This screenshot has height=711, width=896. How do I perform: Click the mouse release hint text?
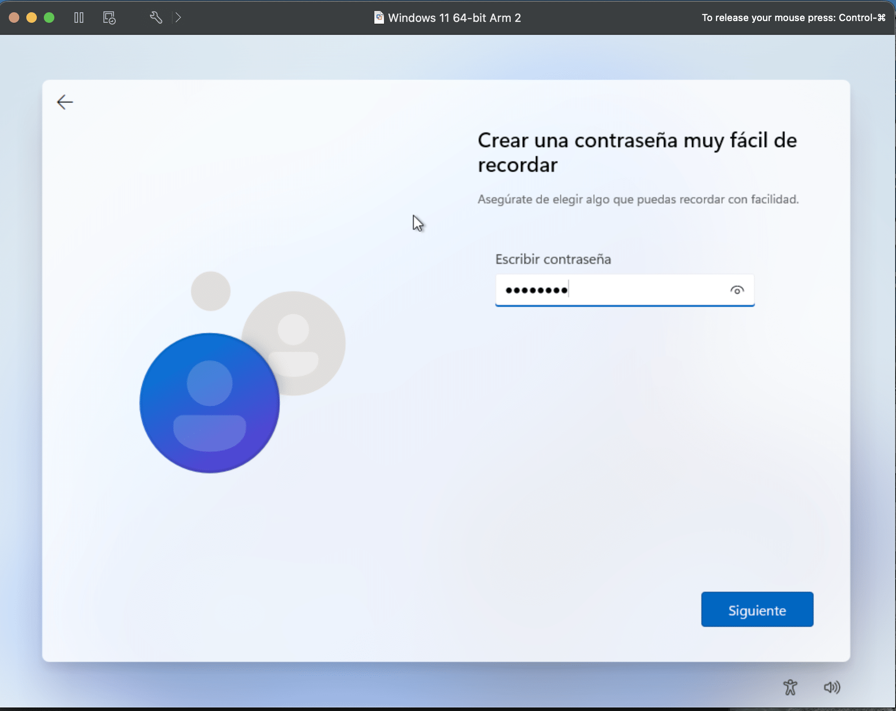click(793, 18)
